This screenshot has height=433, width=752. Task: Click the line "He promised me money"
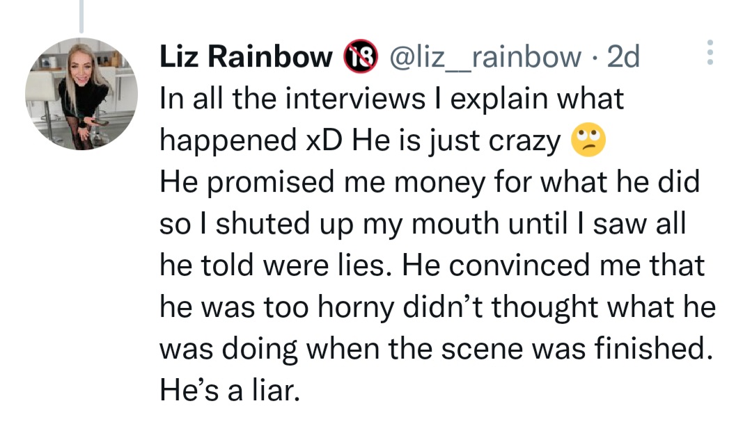(x=430, y=183)
